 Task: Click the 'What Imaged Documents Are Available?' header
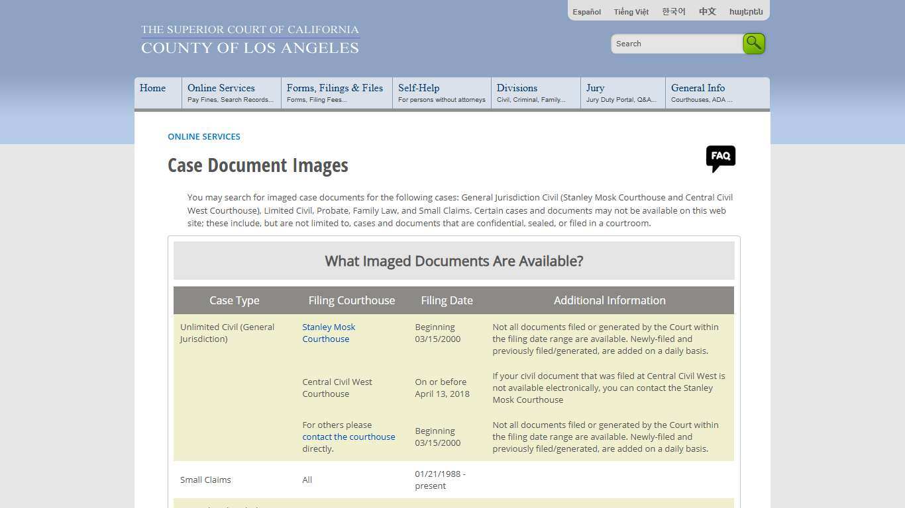(454, 261)
